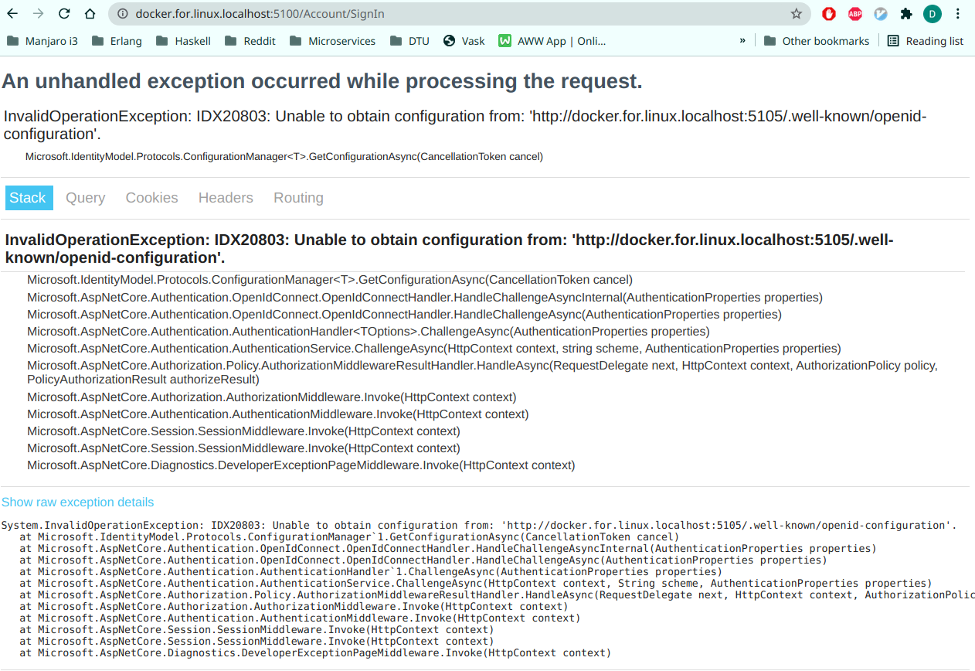Click stack frame AuthorizationMiddlewareResultHandler.HandleAsync
975x671 pixels.
coord(482,373)
